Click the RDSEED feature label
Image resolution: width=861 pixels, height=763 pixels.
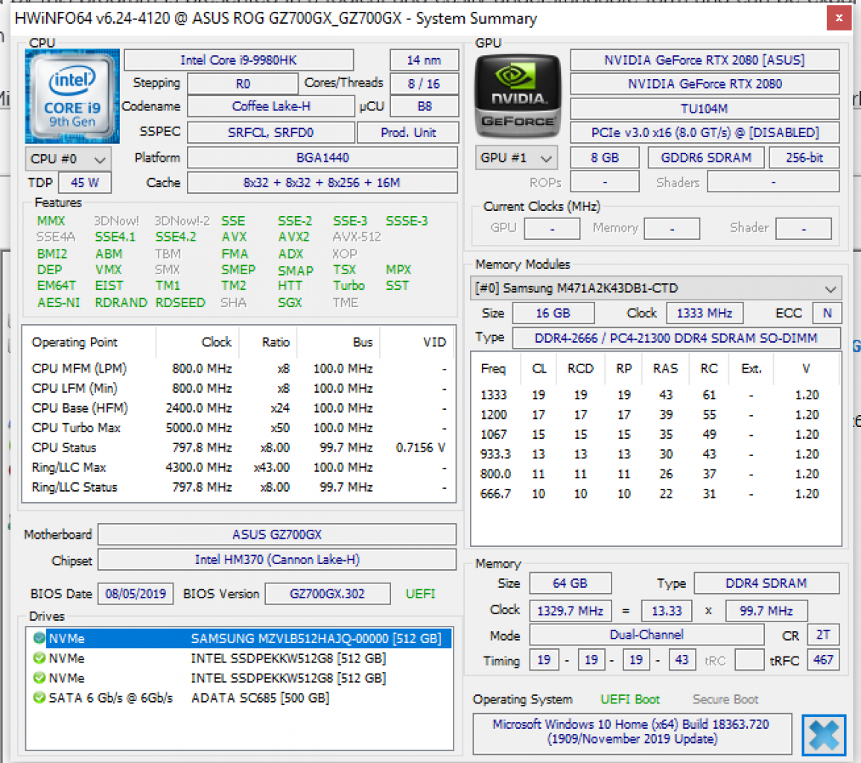click(x=179, y=303)
